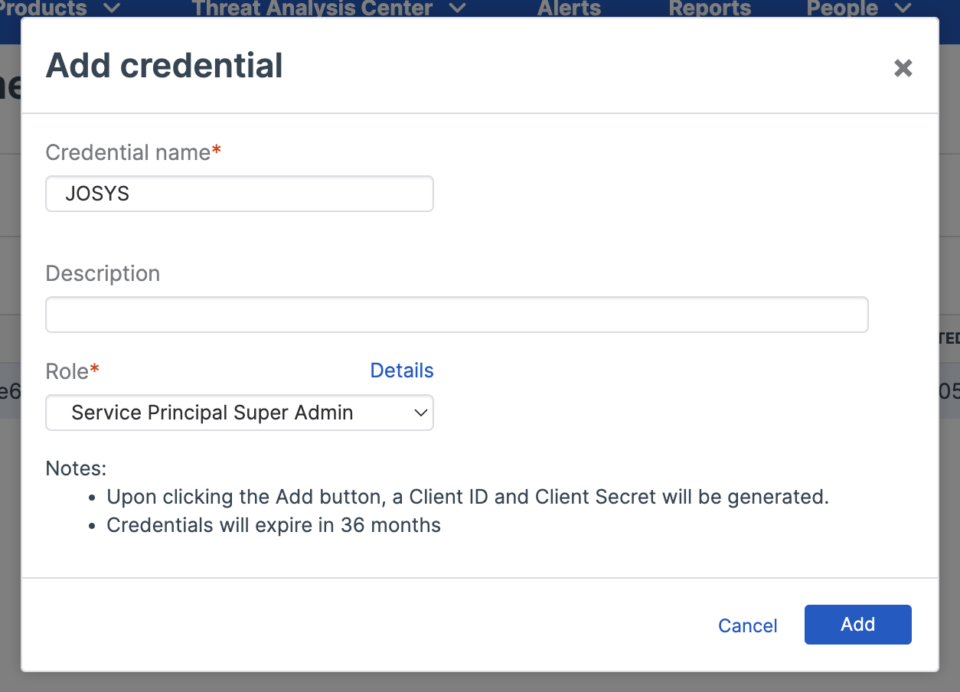Expand the Threat Analysis Center chevron arrow

(457, 8)
